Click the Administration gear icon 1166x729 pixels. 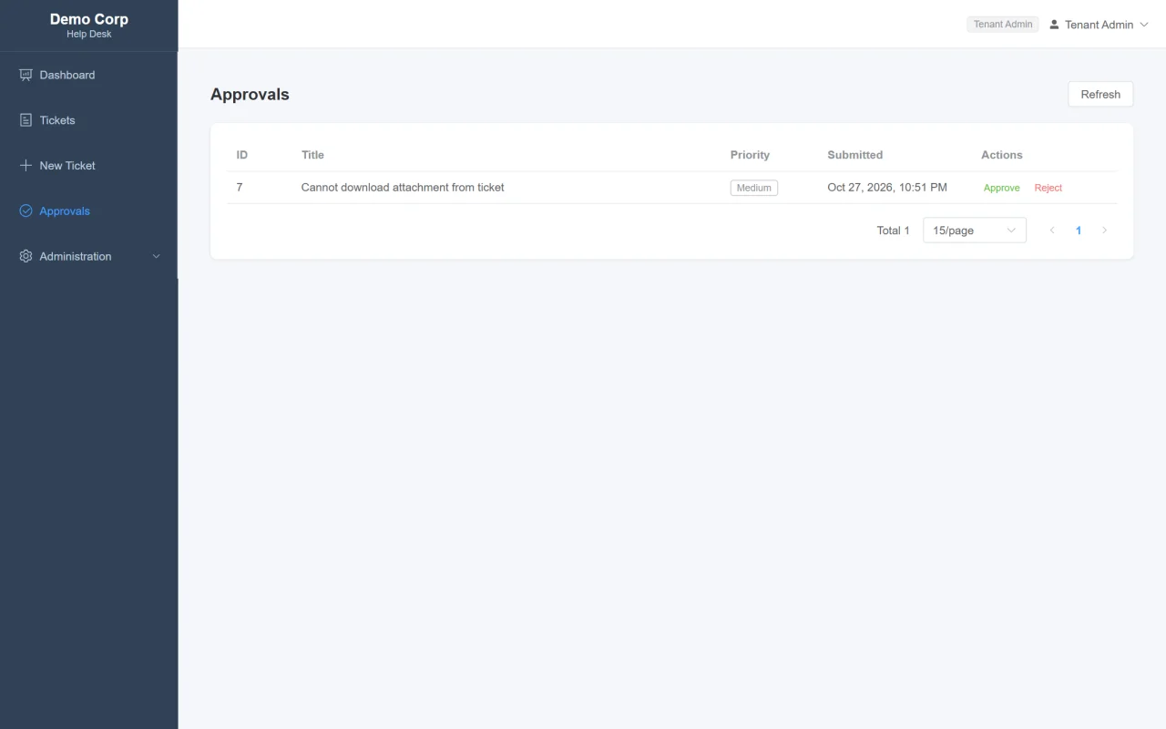pos(26,257)
